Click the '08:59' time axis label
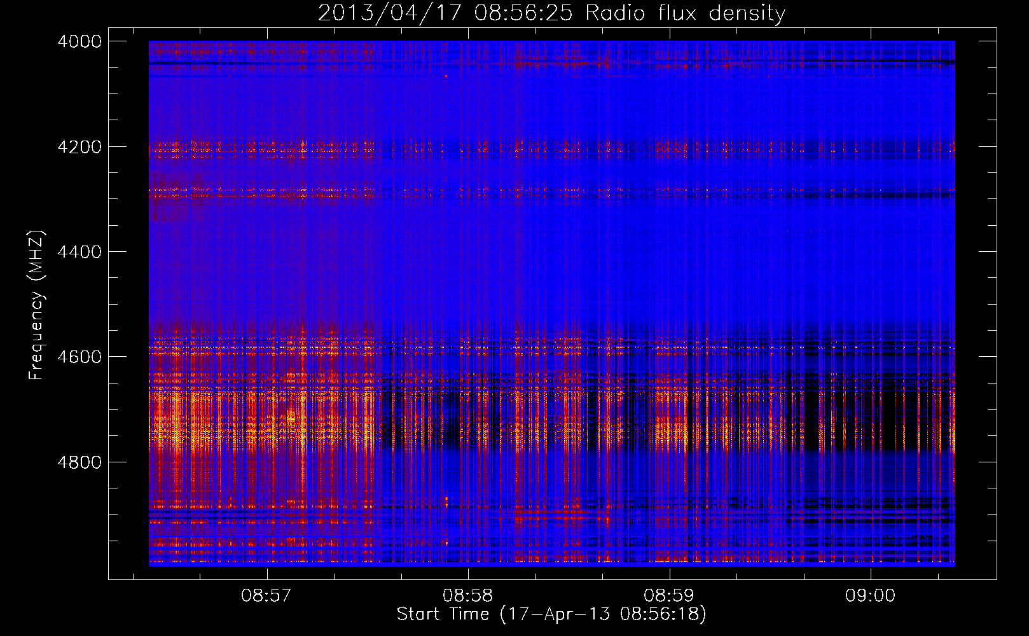The width and height of the screenshot is (1029, 636). click(x=669, y=595)
